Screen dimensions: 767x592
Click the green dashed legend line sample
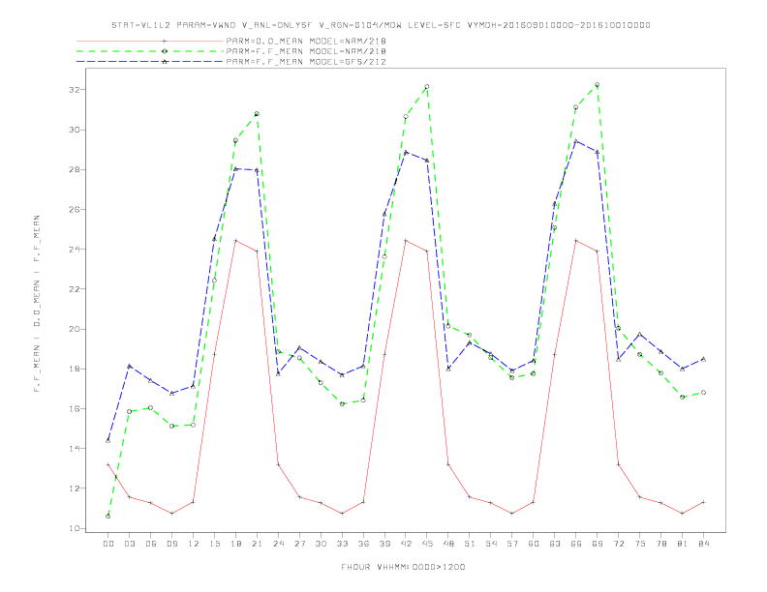(x=150, y=51)
